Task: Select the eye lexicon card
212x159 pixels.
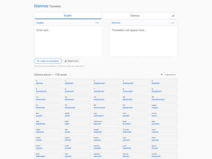Action: (135, 139)
